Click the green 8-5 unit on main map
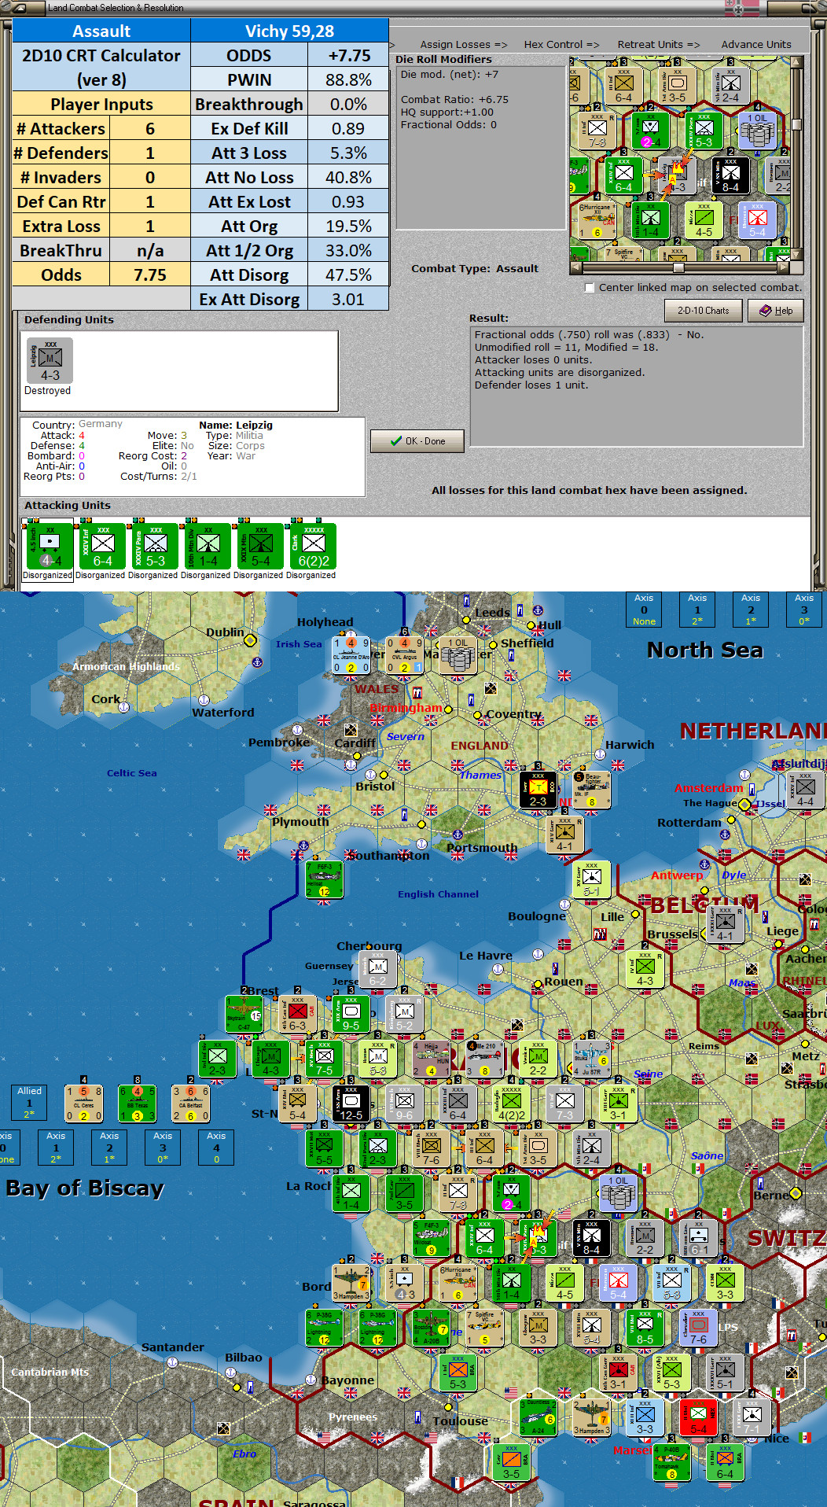 [645, 1327]
